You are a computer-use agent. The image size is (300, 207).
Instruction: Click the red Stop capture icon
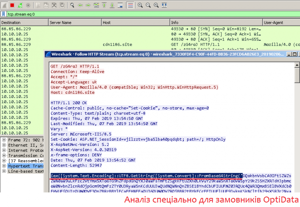[12, 5]
